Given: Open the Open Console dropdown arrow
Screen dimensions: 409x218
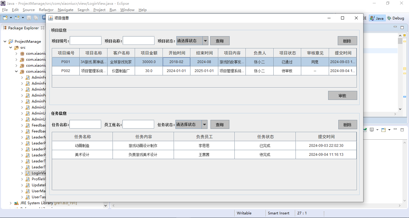Looking at the screenshot, I should [389, 130].
